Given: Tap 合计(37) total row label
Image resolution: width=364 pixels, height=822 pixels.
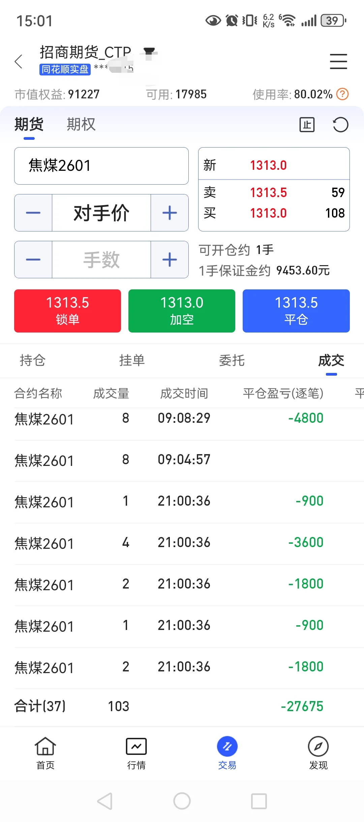Looking at the screenshot, I should pyautogui.click(x=40, y=706).
